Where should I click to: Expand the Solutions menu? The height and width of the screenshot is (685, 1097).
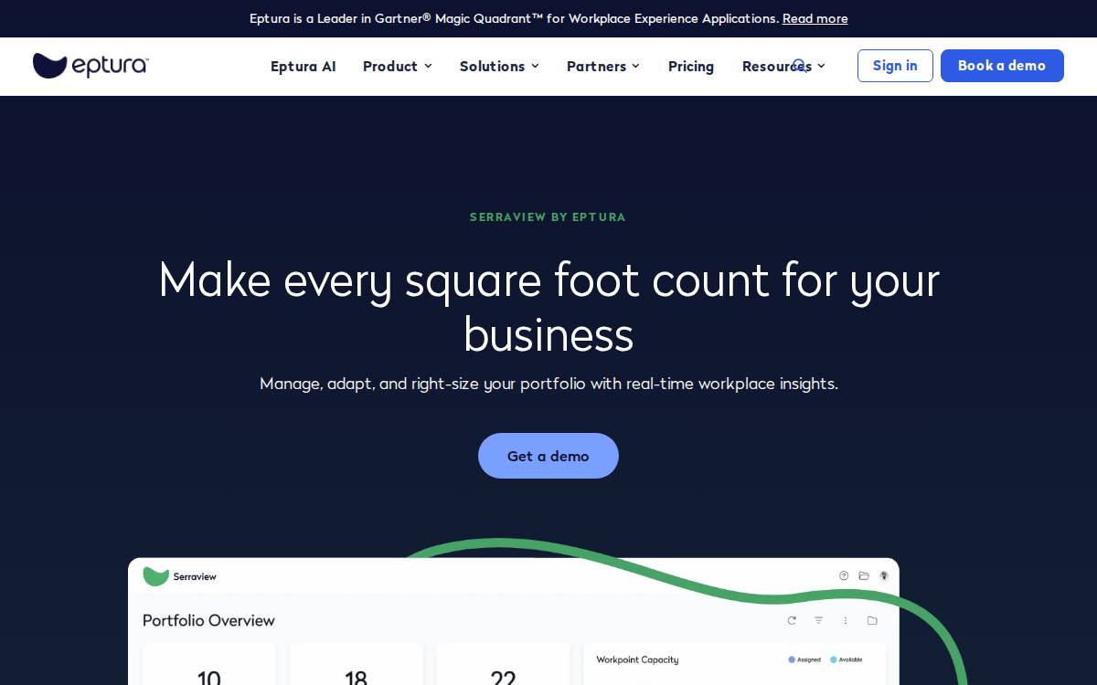[x=499, y=66]
